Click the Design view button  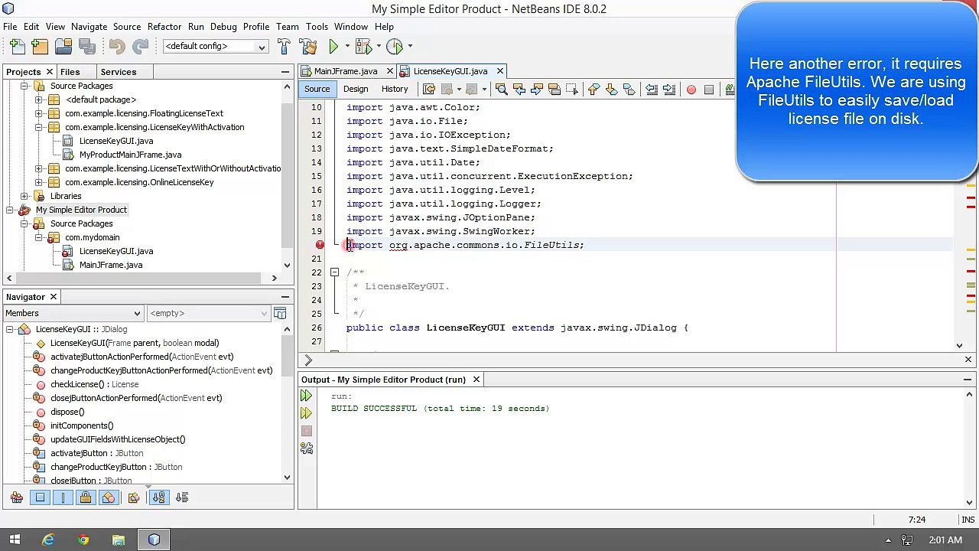pyautogui.click(x=356, y=90)
